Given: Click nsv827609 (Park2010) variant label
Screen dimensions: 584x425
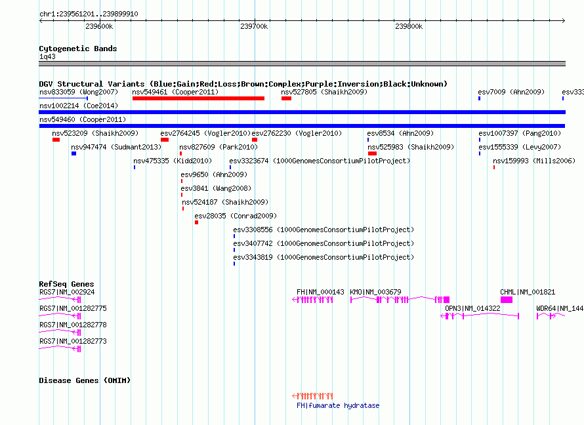Looking at the screenshot, I should 219,147.
